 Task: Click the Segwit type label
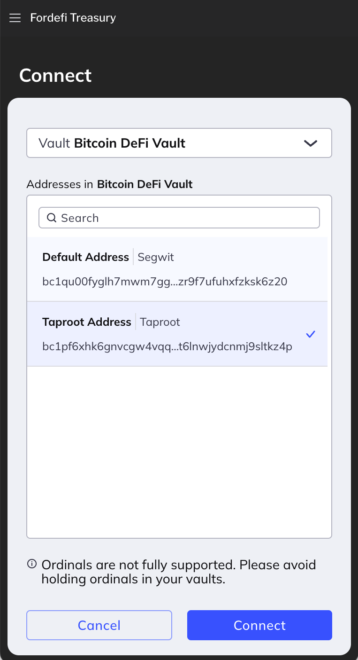point(156,257)
